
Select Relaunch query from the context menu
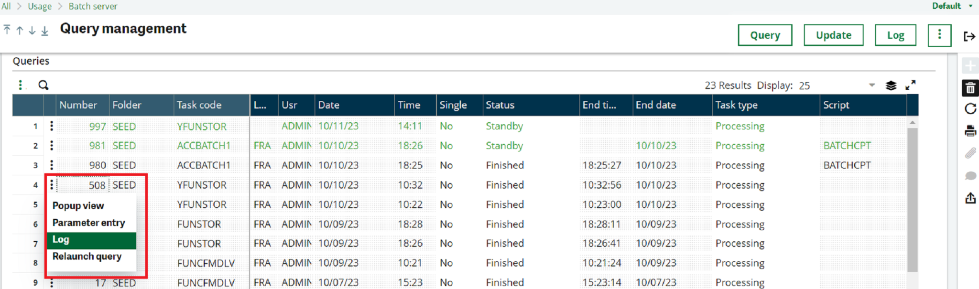point(87,257)
